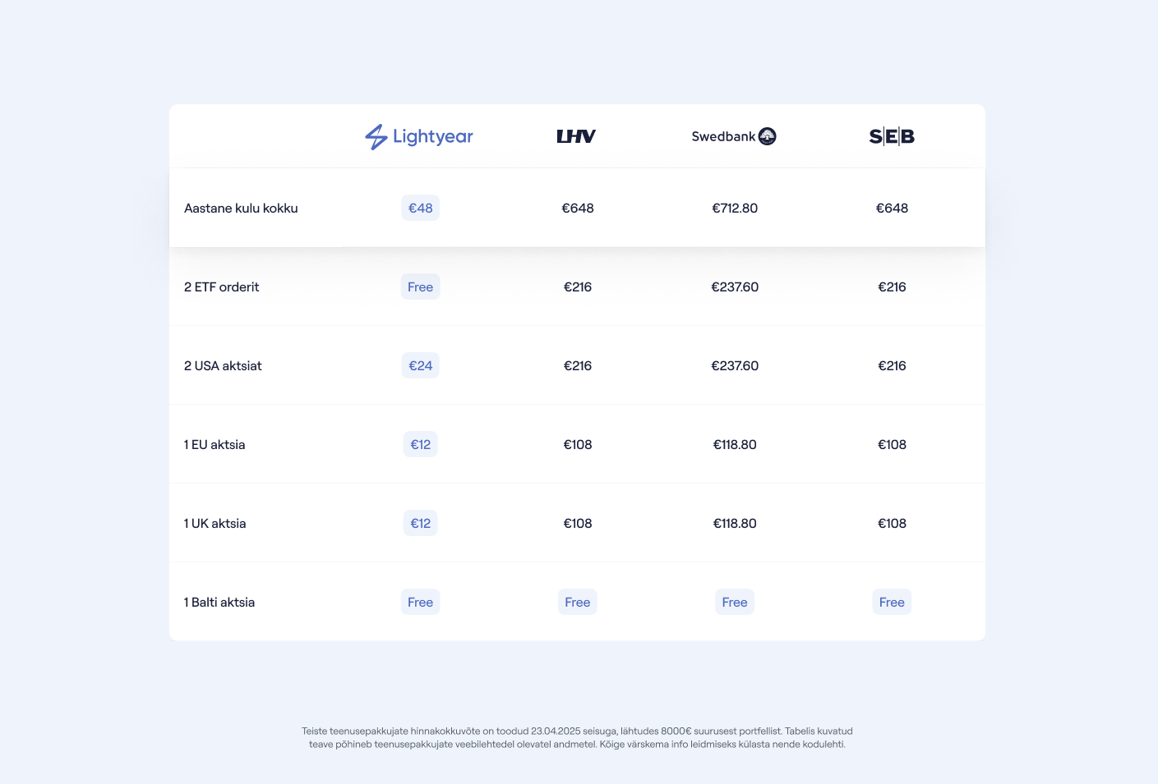
Task: Click the Lightyear logo
Action: pos(419,136)
